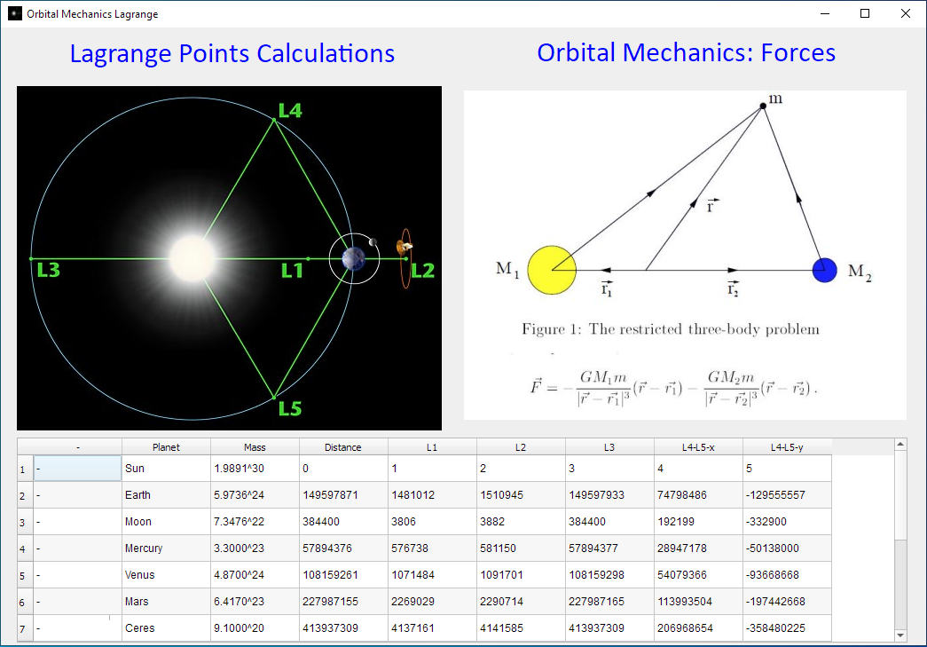
Task: Click Moon's L1 value 3806
Action: 432,522
